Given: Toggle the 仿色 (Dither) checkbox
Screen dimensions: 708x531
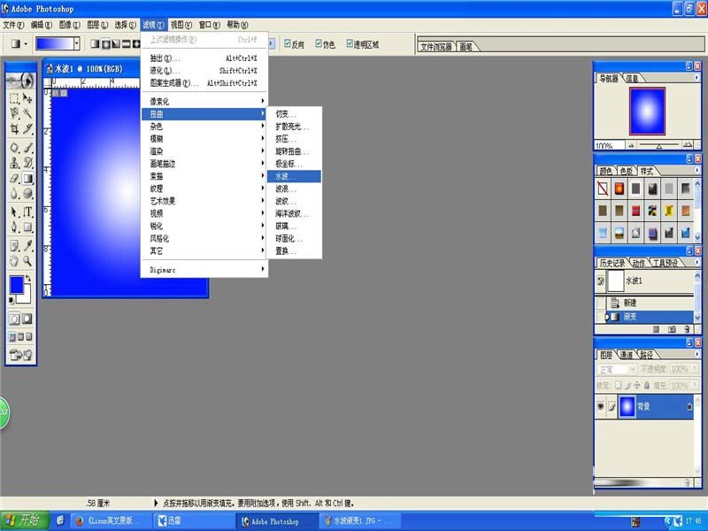Looking at the screenshot, I should coord(319,43).
